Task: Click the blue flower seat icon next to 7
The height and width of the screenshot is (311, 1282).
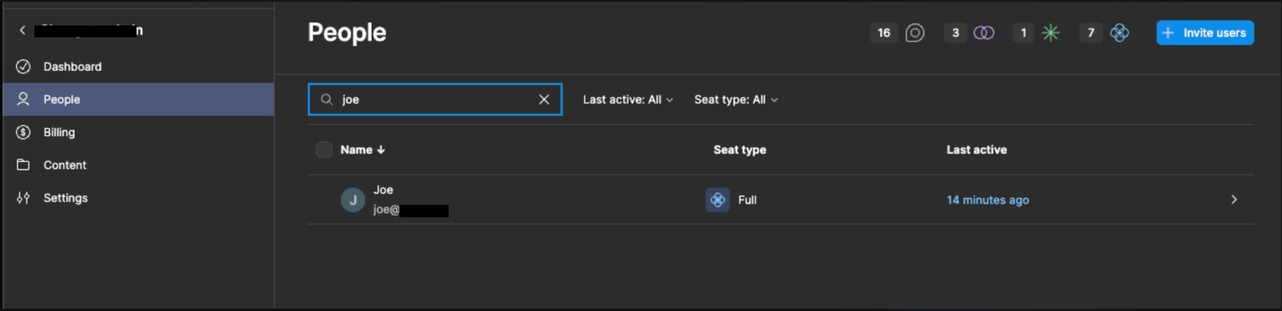Action: 1119,33
